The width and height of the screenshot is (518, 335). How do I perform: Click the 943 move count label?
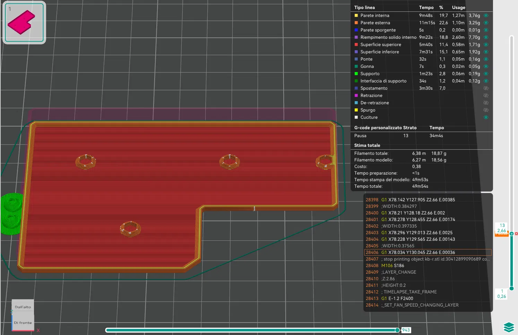coord(406,330)
